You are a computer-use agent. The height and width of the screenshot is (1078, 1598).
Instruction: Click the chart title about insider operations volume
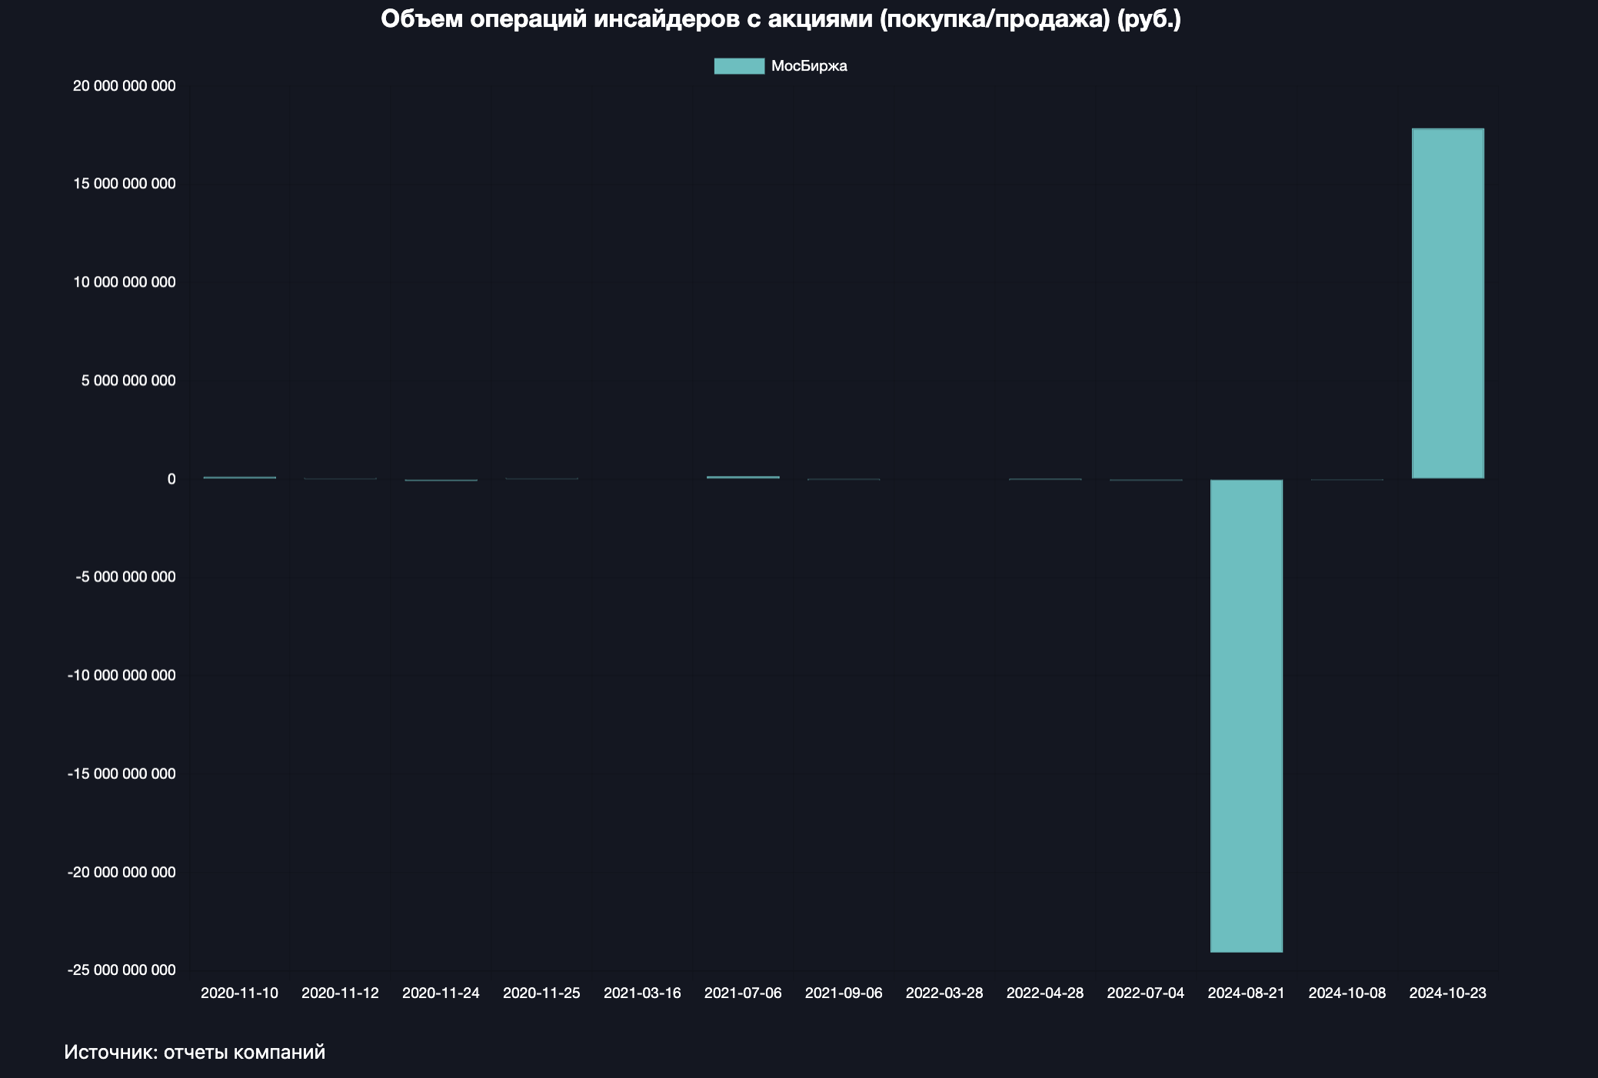[x=781, y=19]
